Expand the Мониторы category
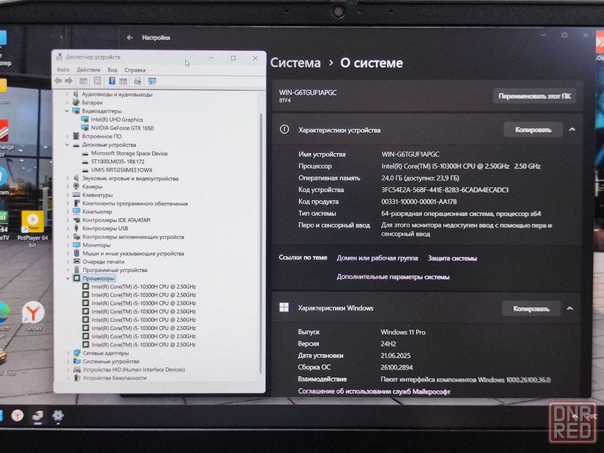Viewport: 604px width, 453px height. pyautogui.click(x=68, y=245)
